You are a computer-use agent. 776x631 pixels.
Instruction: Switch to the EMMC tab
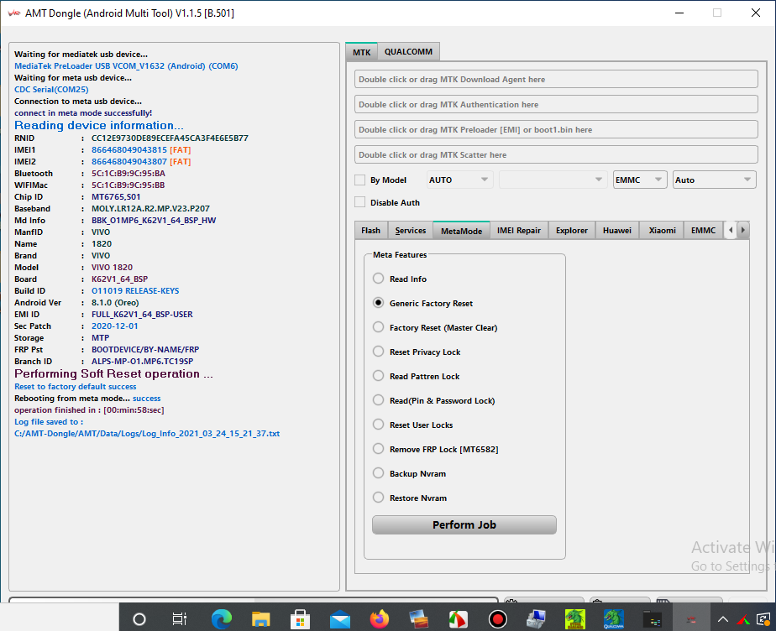(703, 231)
